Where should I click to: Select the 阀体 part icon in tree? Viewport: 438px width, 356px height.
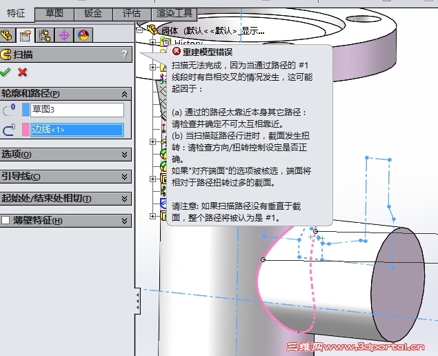[x=152, y=29]
